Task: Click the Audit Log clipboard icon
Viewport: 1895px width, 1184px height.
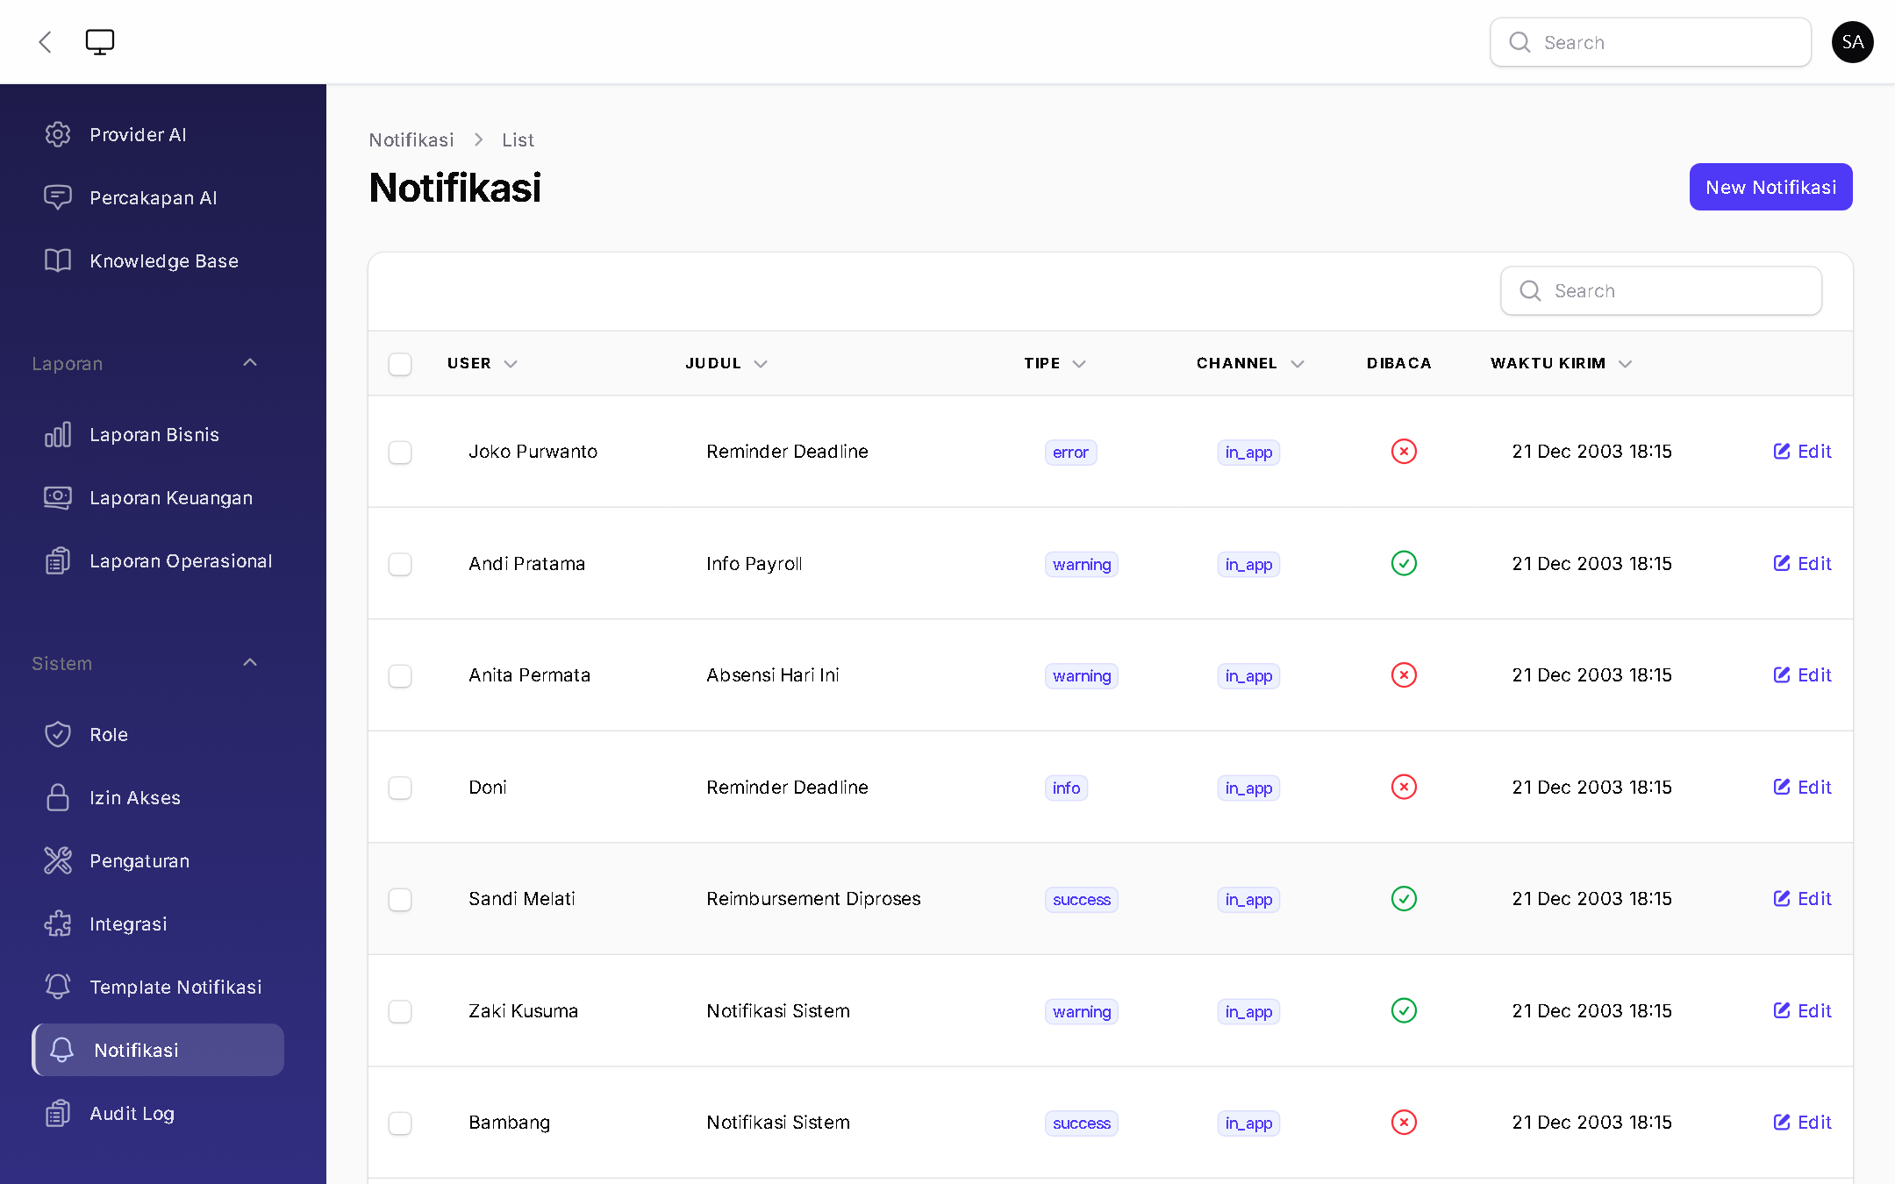Action: [x=58, y=1113]
